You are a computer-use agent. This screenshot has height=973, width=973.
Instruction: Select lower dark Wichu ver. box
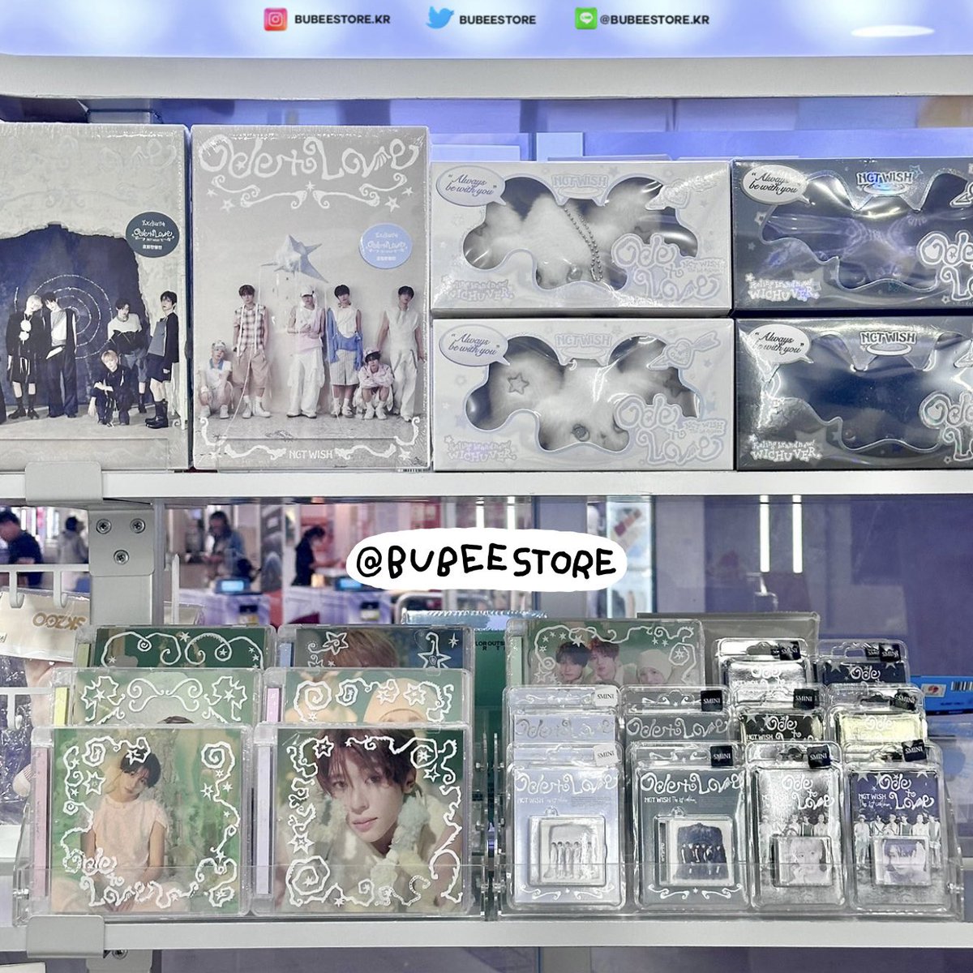tap(855, 393)
